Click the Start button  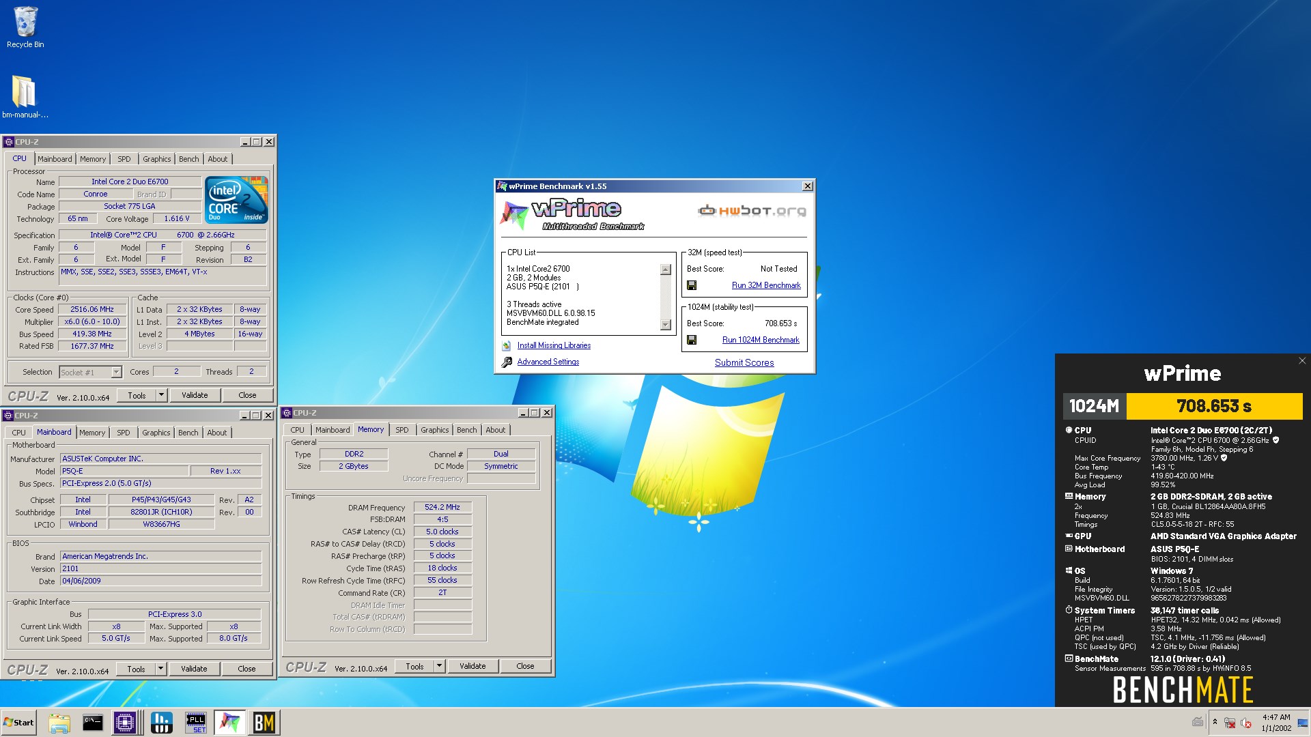tap(18, 722)
